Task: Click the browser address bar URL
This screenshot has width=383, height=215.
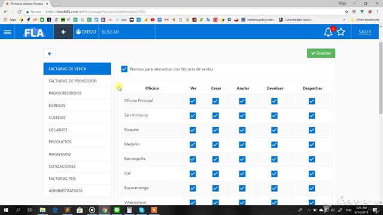Action: click(95, 12)
